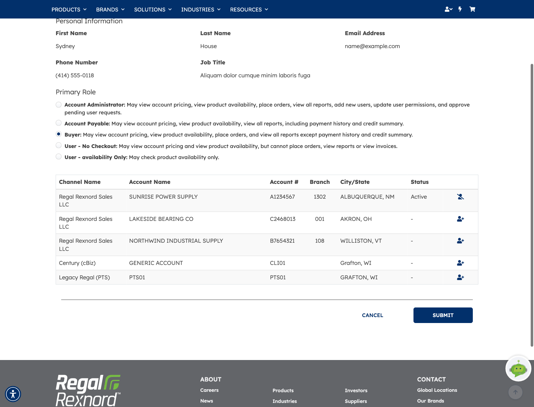The width and height of the screenshot is (534, 407).
Task: Click the CANCEL link
Action: click(372, 315)
